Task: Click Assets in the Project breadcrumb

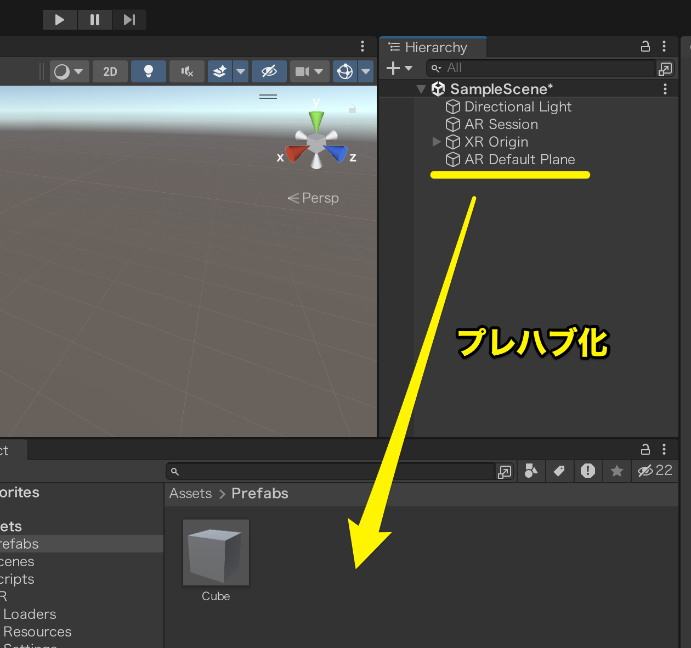Action: coord(190,493)
